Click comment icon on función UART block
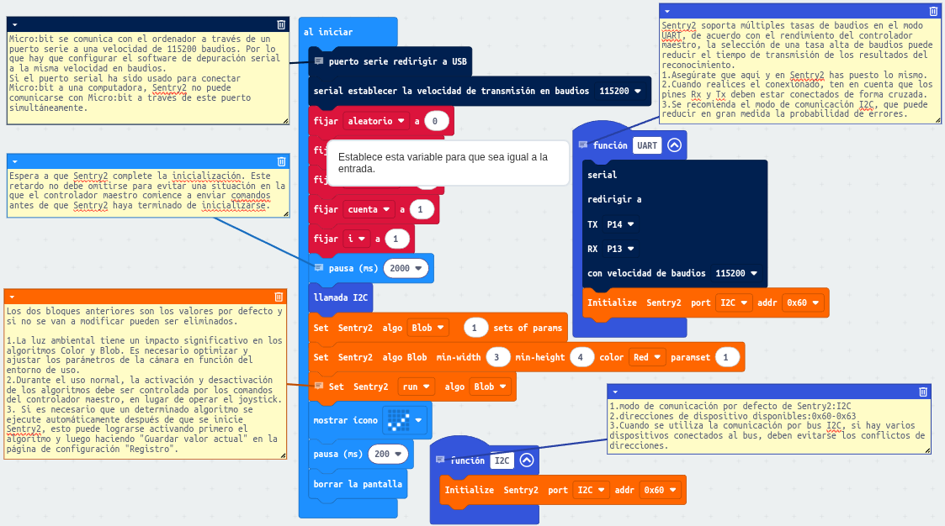 click(583, 145)
